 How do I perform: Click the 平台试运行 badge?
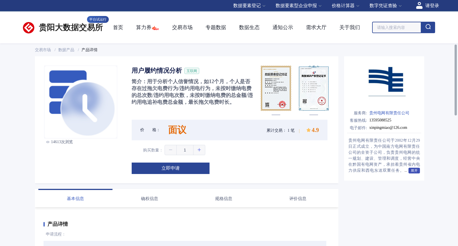click(x=98, y=19)
